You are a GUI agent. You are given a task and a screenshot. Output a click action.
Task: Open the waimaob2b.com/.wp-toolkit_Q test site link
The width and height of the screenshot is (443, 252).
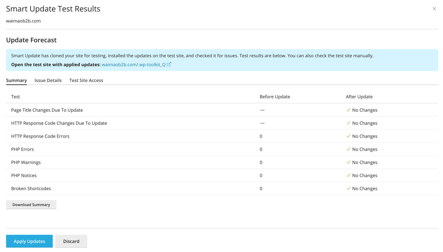click(x=133, y=65)
